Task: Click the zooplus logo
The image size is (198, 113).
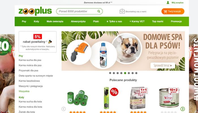Action: coord(35,11)
